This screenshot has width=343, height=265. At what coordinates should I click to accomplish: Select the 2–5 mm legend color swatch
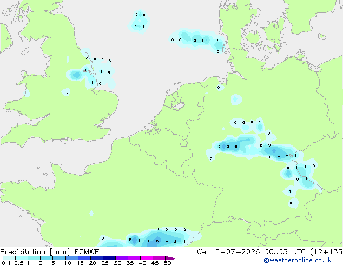[x=47, y=258]
